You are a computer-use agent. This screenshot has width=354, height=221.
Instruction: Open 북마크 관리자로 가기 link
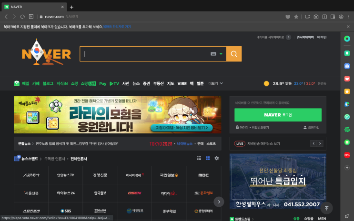click(117, 27)
